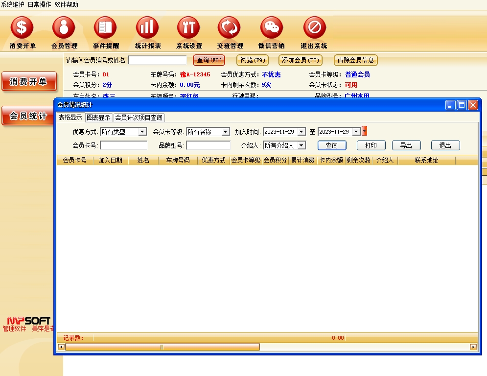Click the 打印 button
Image resolution: width=487 pixels, height=376 pixels.
click(x=371, y=145)
